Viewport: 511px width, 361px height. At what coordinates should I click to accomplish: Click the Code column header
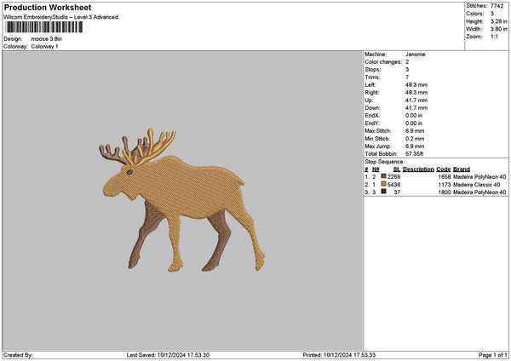(443, 169)
